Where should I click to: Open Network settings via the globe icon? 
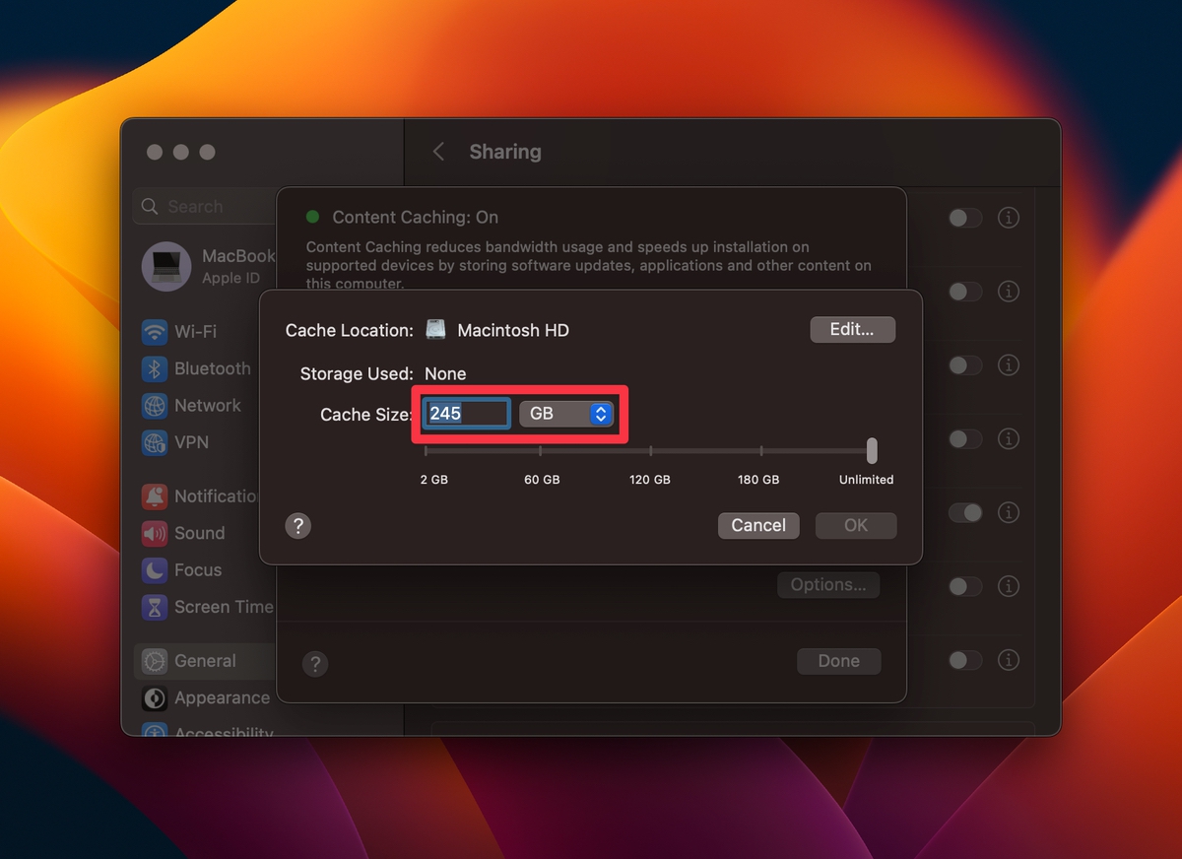155,406
